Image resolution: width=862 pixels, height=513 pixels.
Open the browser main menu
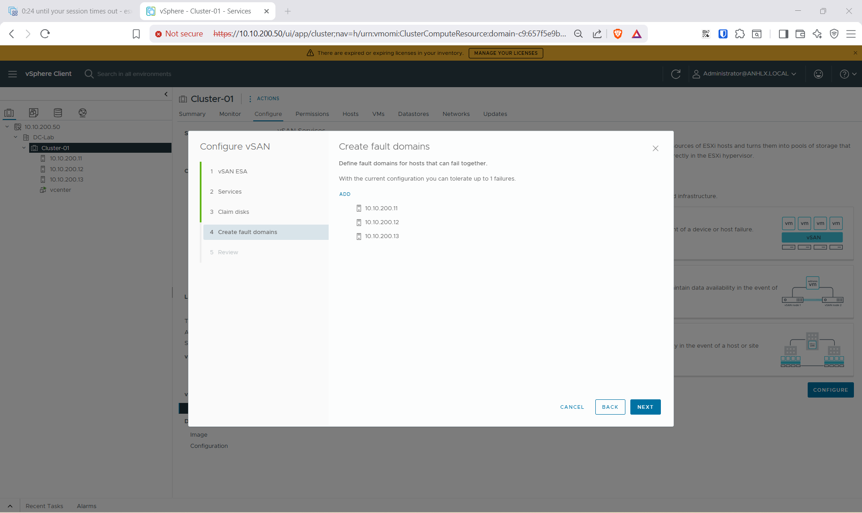click(x=851, y=34)
